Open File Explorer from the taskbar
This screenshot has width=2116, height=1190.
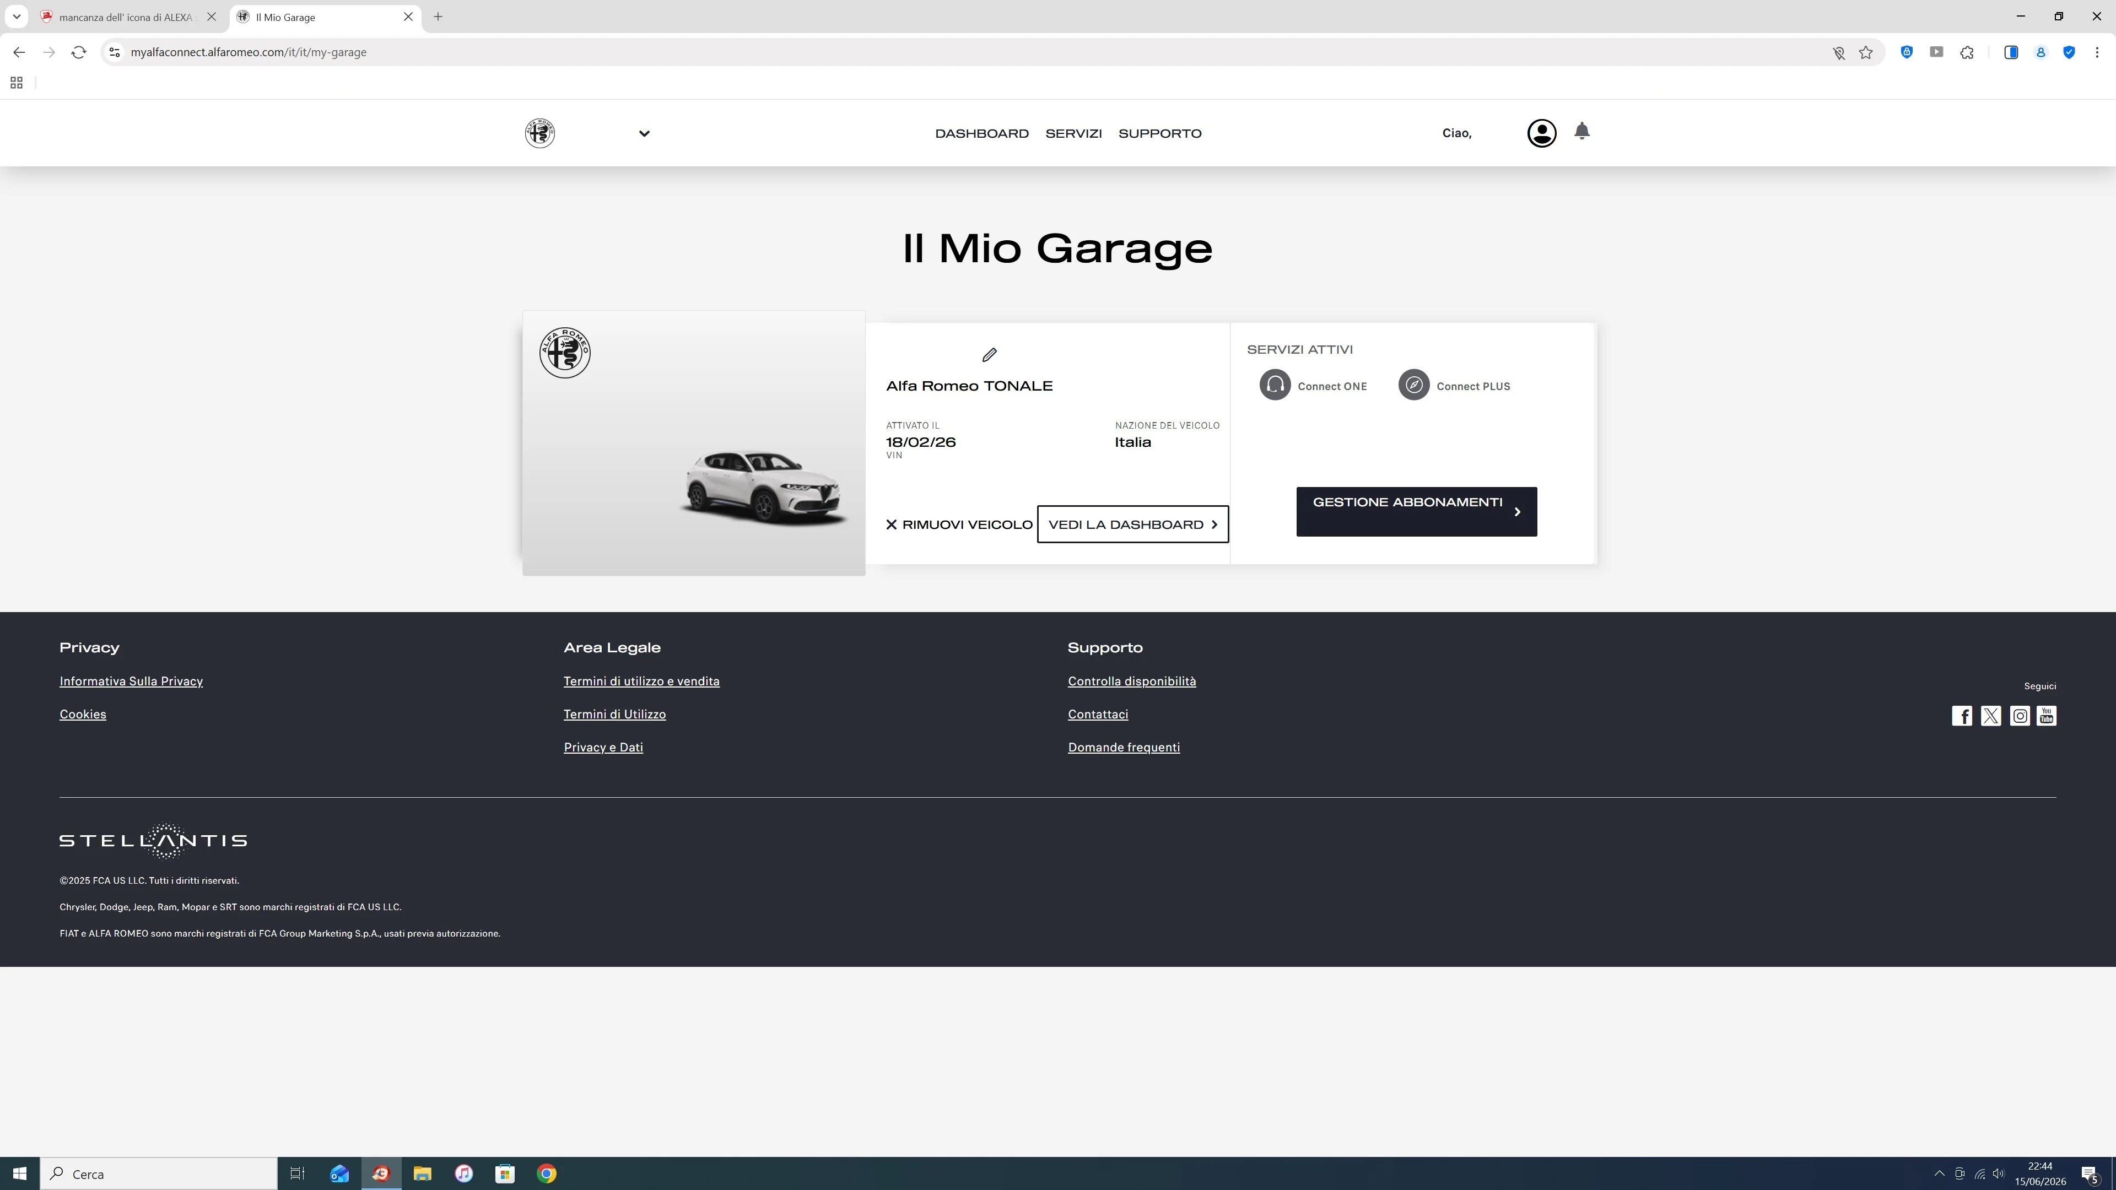point(422,1173)
